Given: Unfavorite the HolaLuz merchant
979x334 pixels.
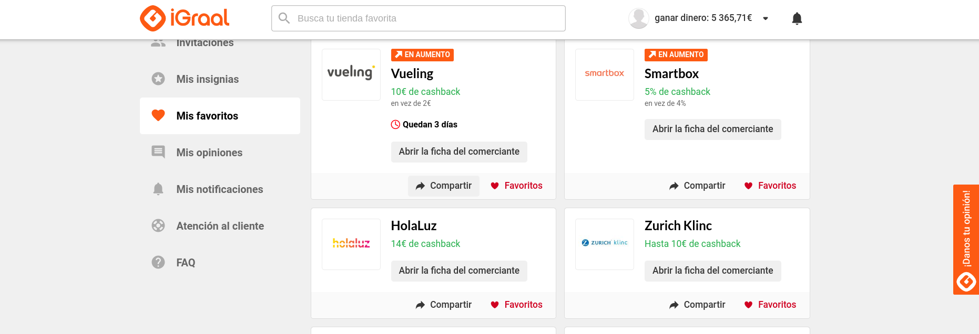Looking at the screenshot, I should click(516, 305).
